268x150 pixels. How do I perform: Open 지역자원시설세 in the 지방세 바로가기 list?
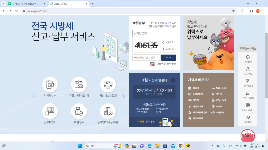(x=197, y=112)
